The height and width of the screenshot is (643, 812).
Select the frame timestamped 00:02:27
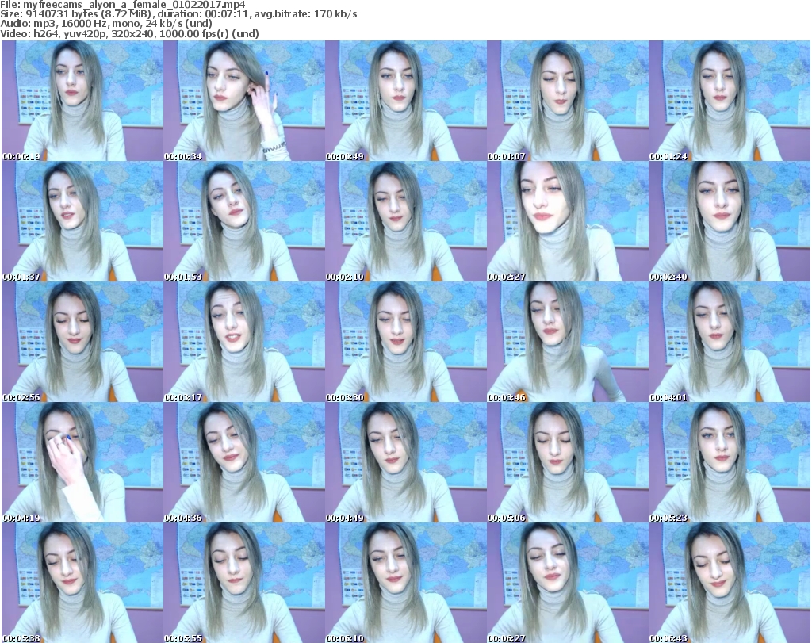(568, 221)
